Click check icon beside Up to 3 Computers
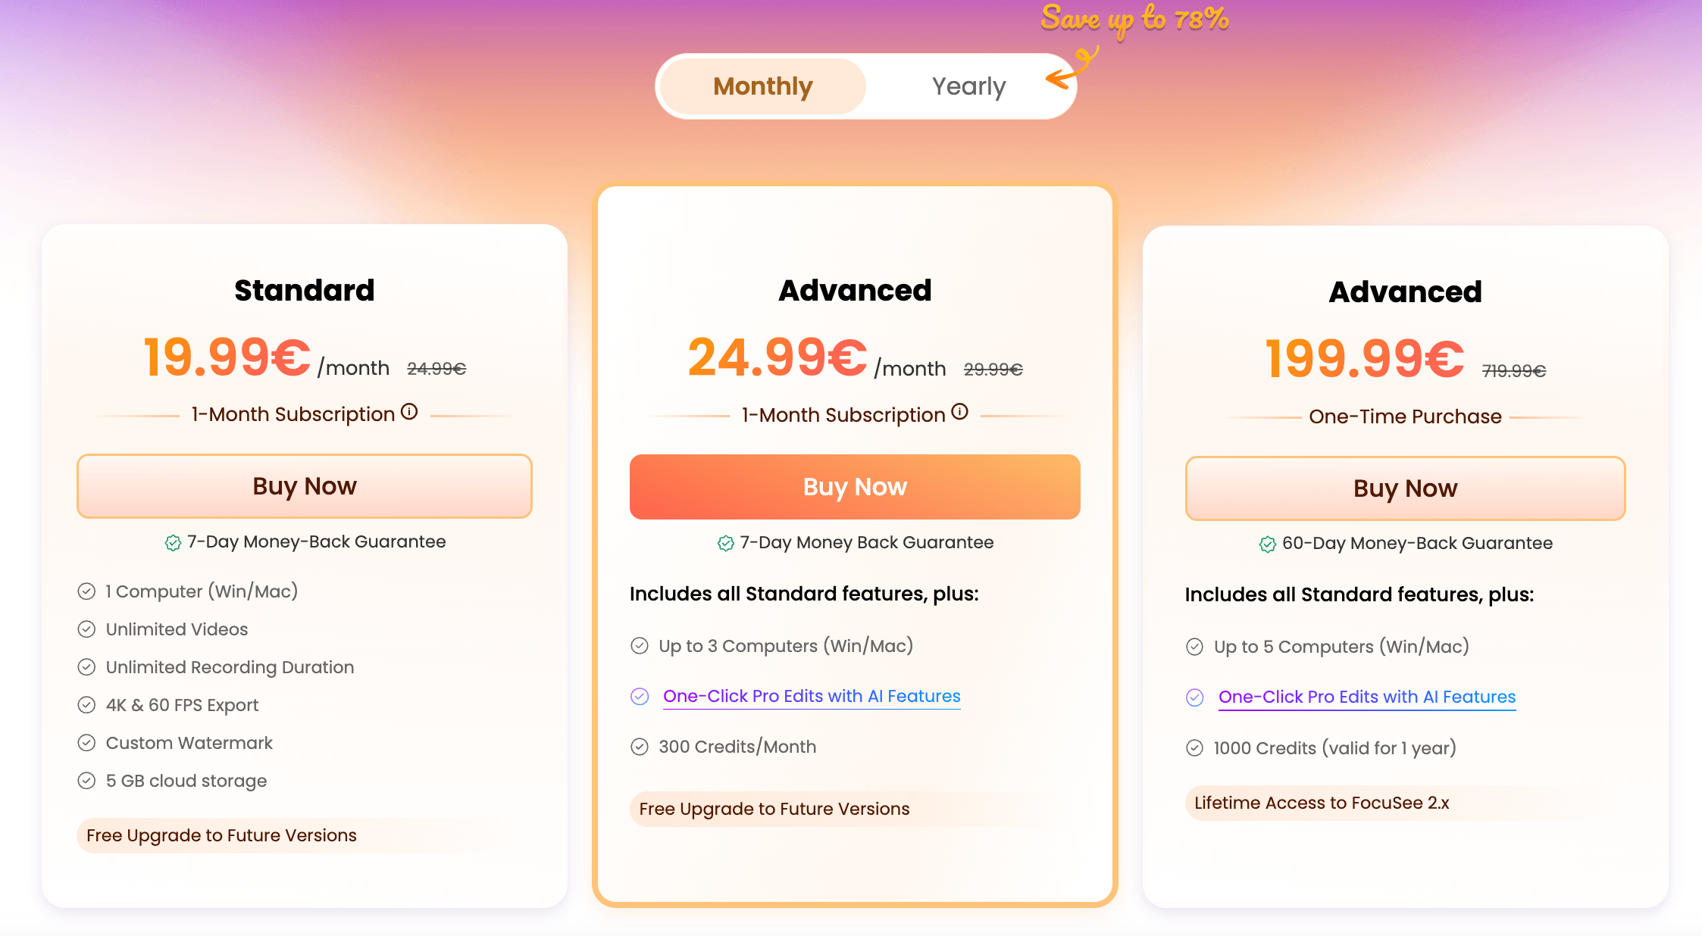 640,646
